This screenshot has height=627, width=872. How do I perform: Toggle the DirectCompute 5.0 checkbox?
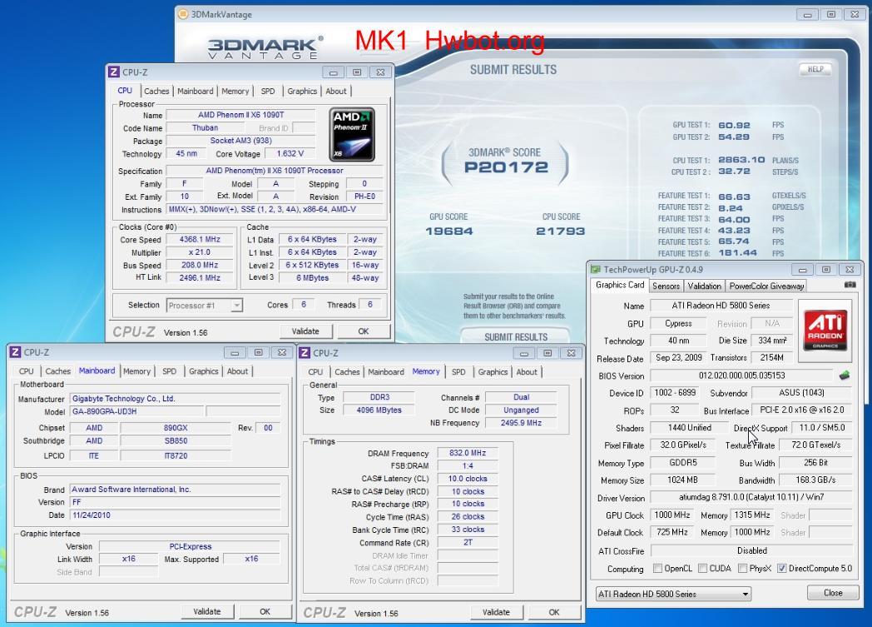(782, 568)
